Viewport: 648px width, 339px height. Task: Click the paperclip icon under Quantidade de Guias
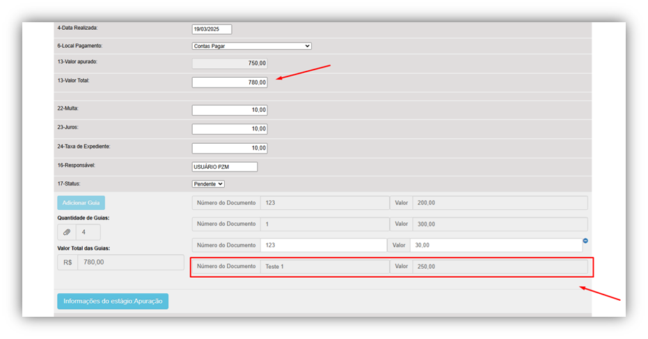tap(67, 232)
